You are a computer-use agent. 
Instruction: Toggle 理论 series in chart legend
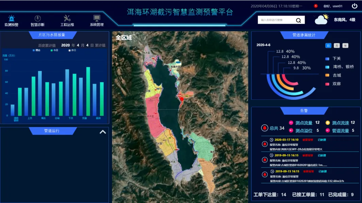(x=36, y=50)
